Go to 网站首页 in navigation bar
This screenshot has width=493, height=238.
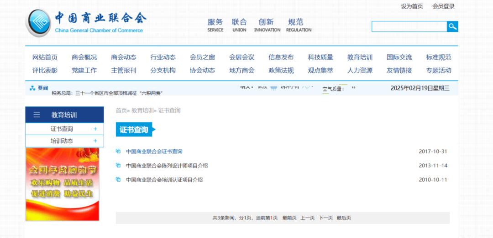coord(45,57)
